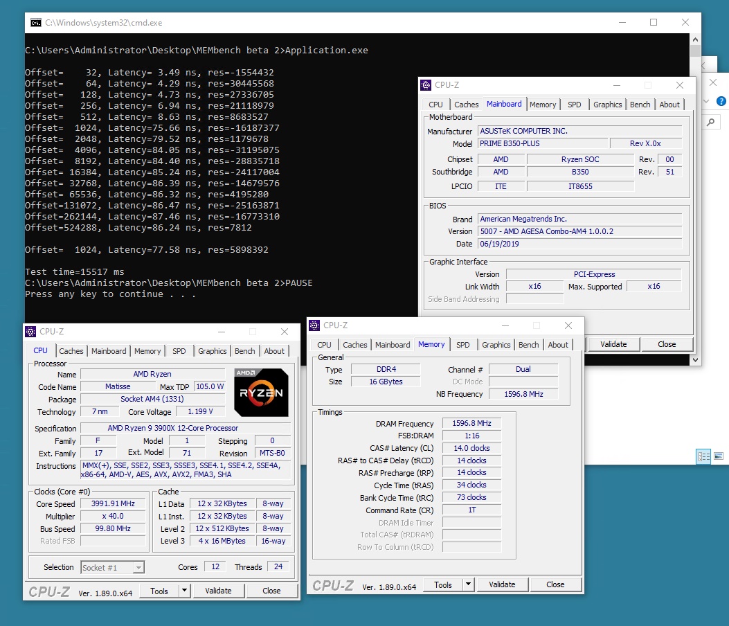Click the AMD Ryzen logo image
The width and height of the screenshot is (729, 626).
coord(261,393)
